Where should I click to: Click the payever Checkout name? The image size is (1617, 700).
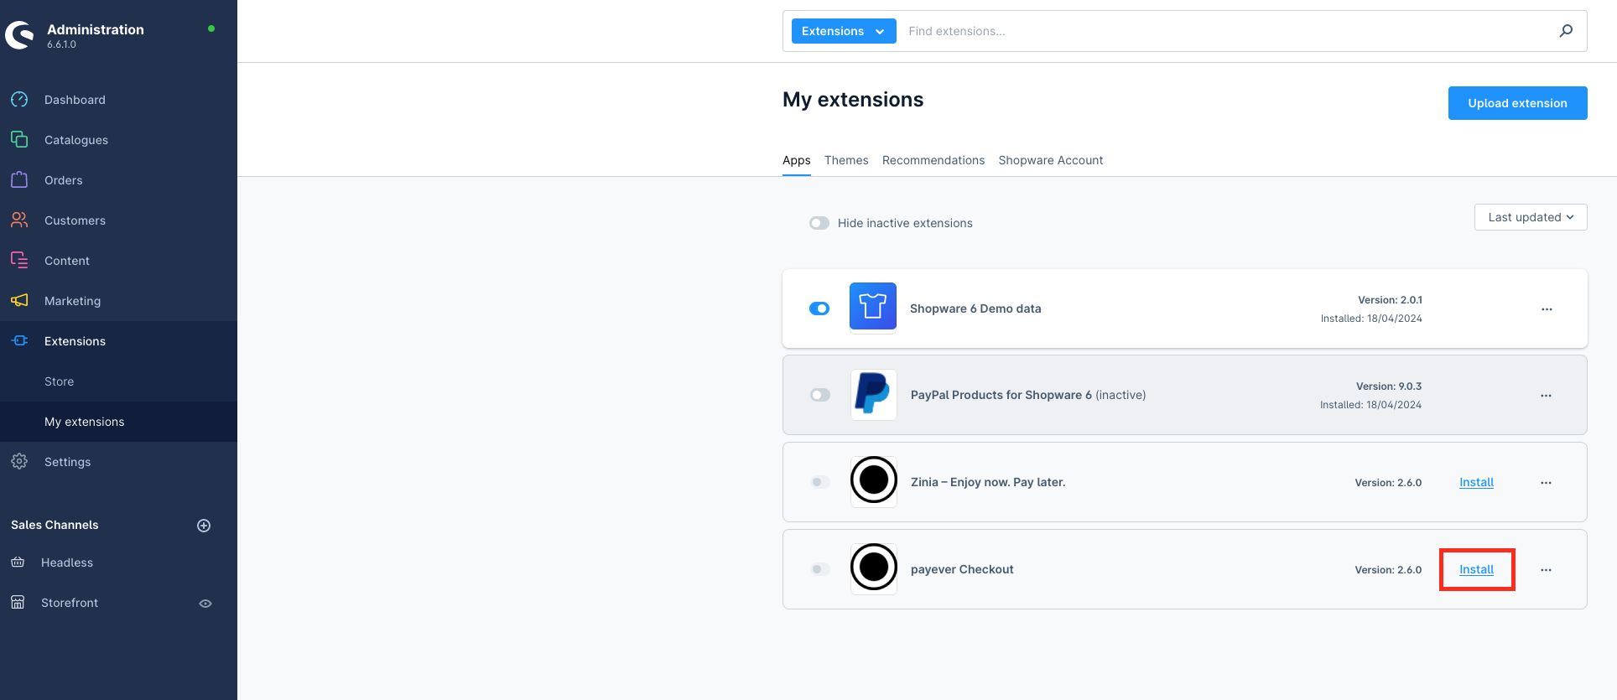(x=962, y=569)
